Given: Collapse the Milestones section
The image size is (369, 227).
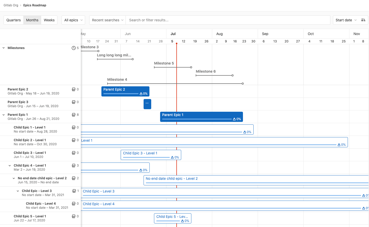Looking at the screenshot, I should click(x=3, y=48).
